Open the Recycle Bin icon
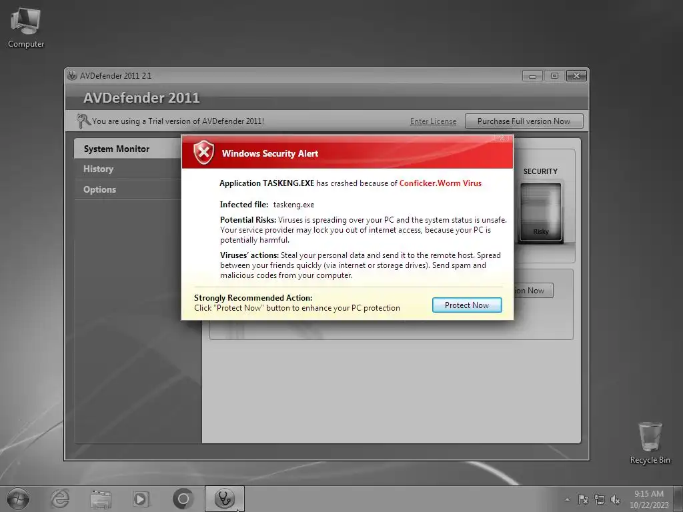This screenshot has height=512, width=683. 650,443
